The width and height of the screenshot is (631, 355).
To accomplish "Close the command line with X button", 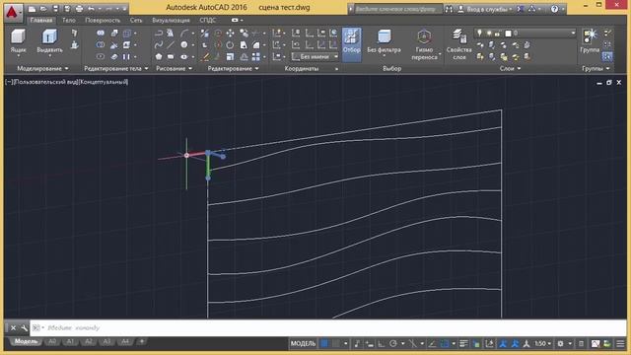I will [13, 327].
